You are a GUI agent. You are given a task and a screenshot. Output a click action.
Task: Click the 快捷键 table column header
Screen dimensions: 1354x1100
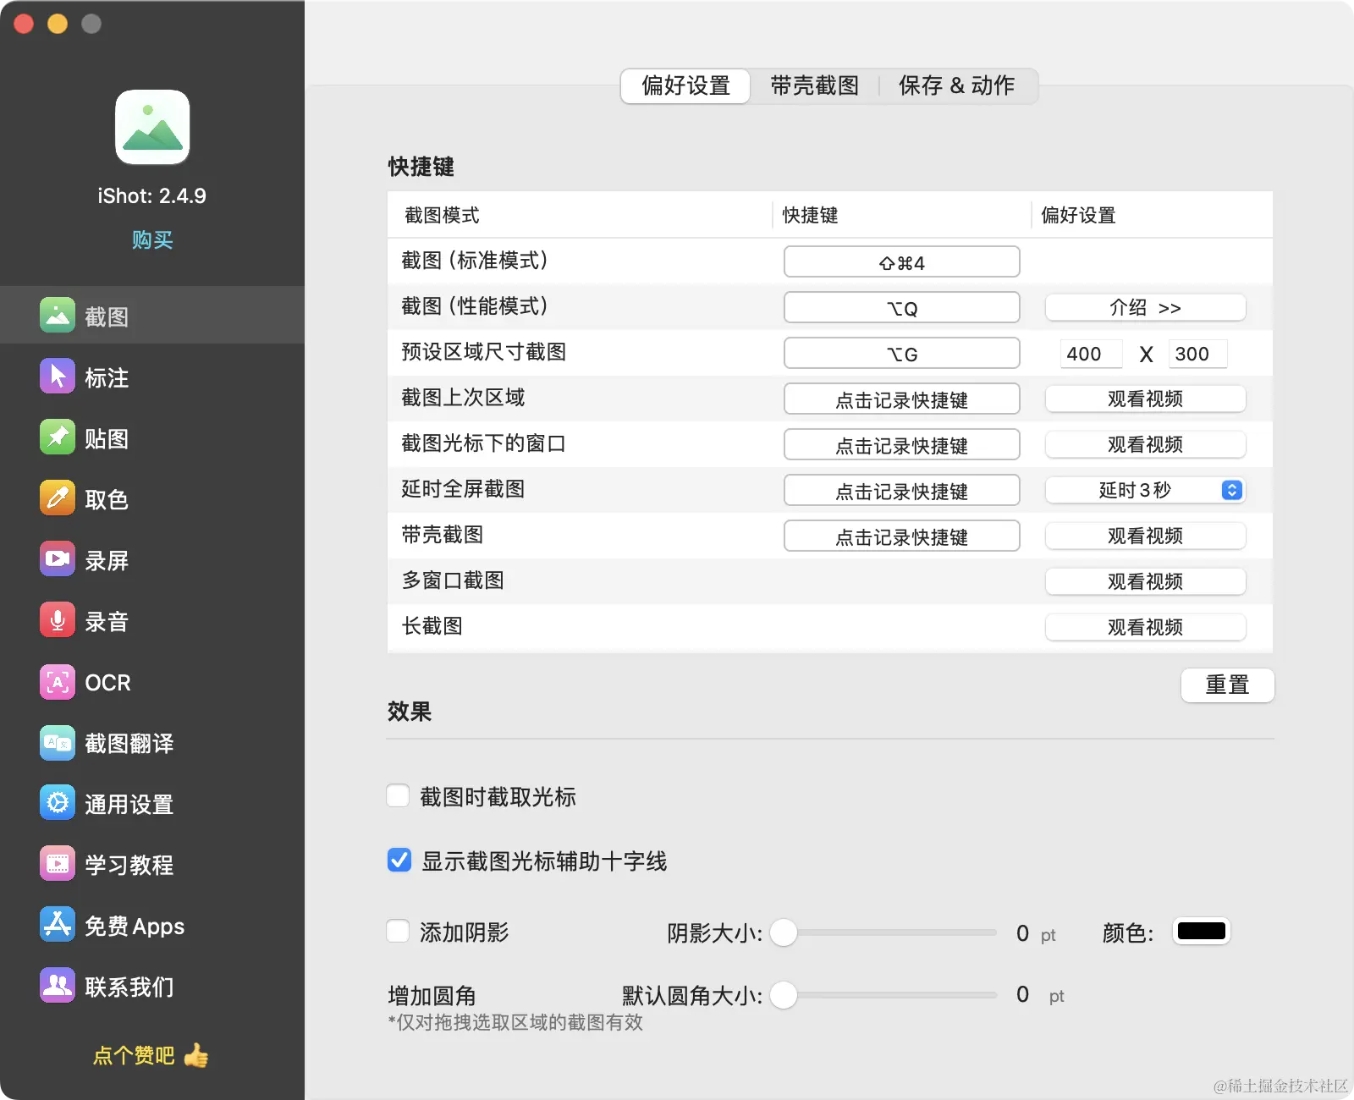click(810, 215)
